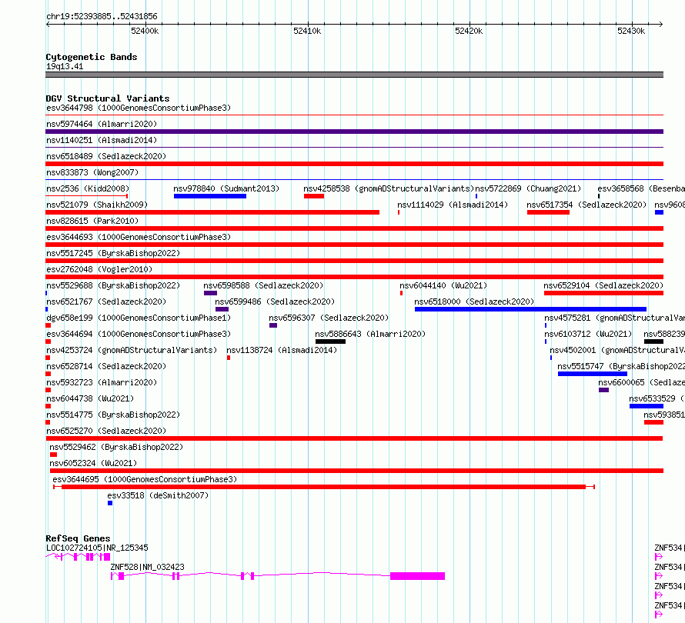Image resolution: width=685 pixels, height=623 pixels.
Task: Click the chr19:52393885..52431856 coordinates text
Action: click(x=102, y=17)
